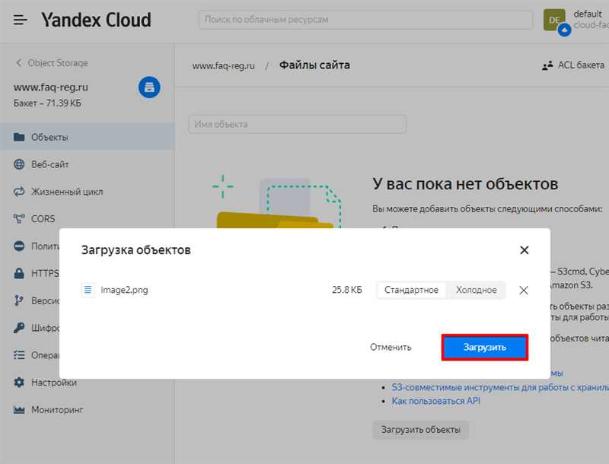
Task: Click the image2.png file name
Action: pos(124,291)
